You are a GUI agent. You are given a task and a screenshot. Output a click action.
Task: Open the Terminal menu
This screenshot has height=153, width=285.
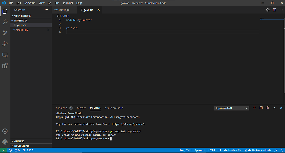tap(68, 3)
